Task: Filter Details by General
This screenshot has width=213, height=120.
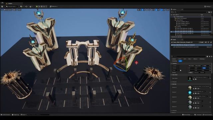Action: (174, 59)
